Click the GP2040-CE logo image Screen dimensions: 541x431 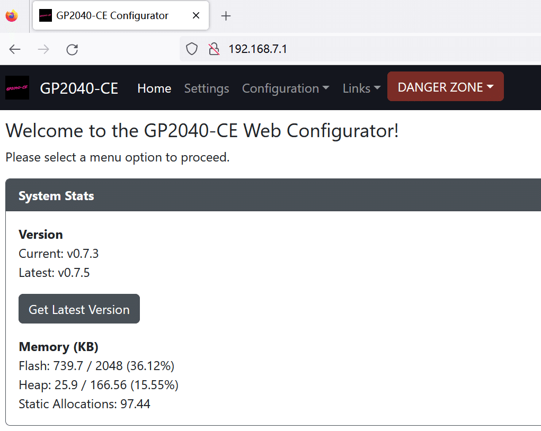point(17,87)
